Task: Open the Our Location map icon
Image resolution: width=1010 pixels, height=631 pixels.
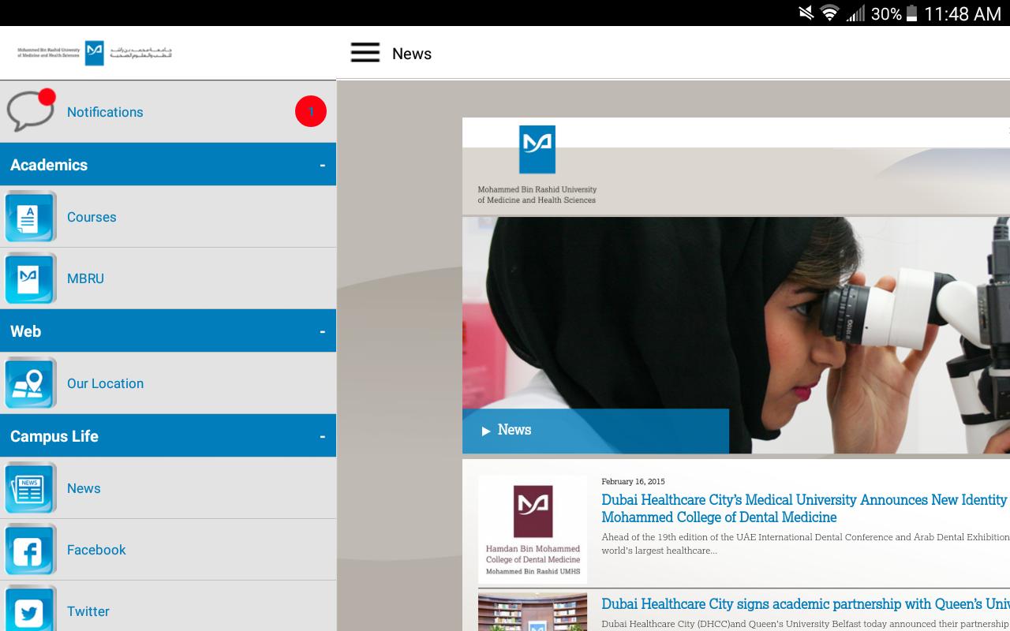Action: tap(31, 383)
